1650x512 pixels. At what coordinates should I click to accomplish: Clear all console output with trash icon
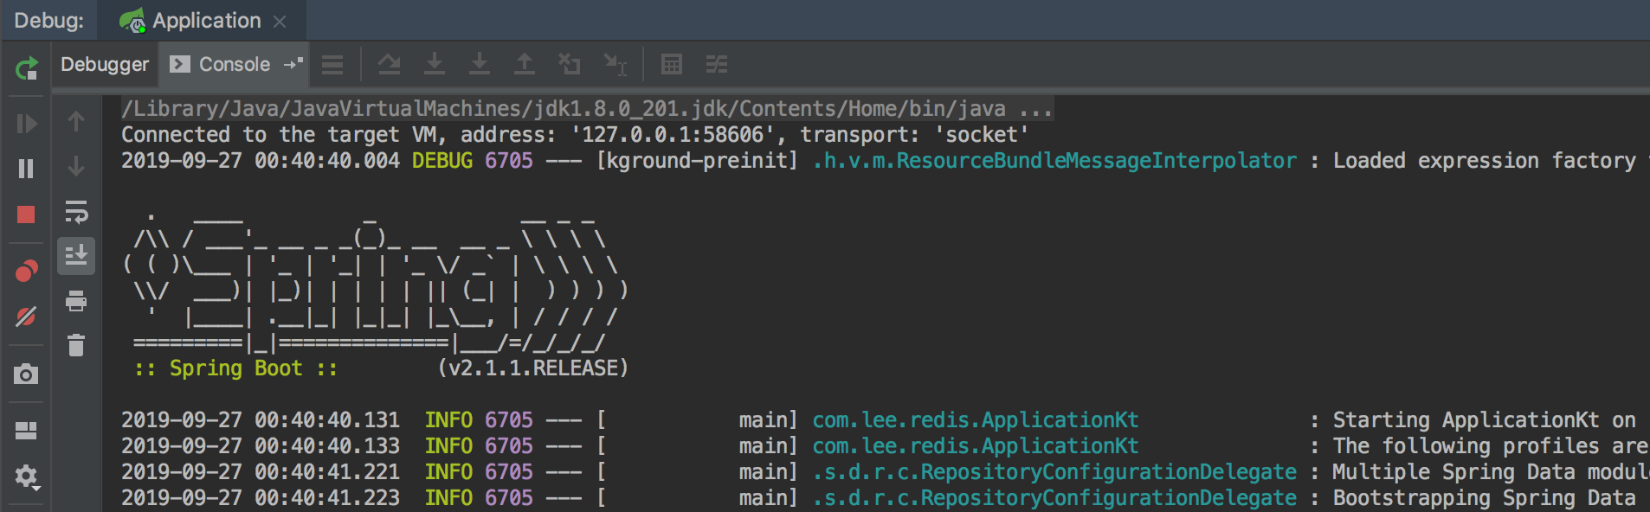point(76,345)
